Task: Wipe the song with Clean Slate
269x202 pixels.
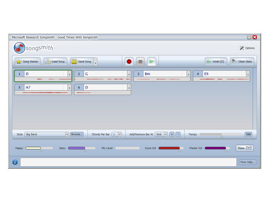Action: 242,61
